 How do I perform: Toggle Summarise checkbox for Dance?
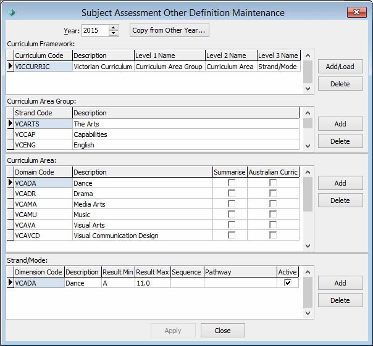point(231,183)
